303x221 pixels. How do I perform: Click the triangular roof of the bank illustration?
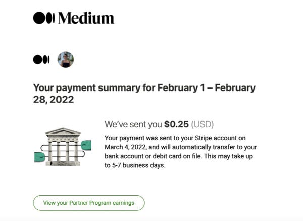(63, 131)
